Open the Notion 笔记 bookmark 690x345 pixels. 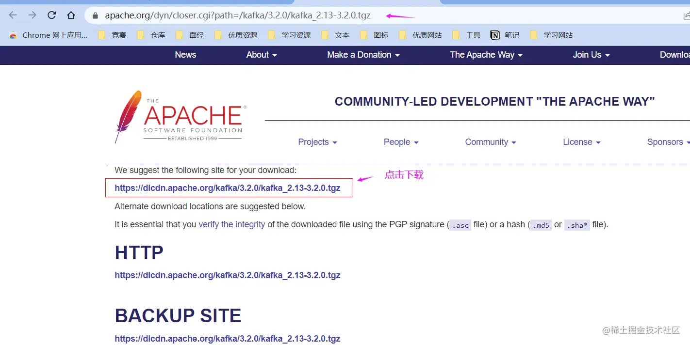(x=505, y=35)
